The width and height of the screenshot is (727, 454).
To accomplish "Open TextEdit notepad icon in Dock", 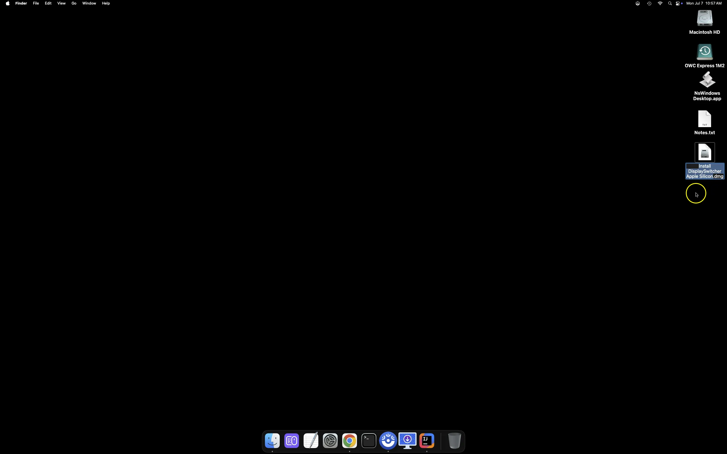I will pos(311,441).
